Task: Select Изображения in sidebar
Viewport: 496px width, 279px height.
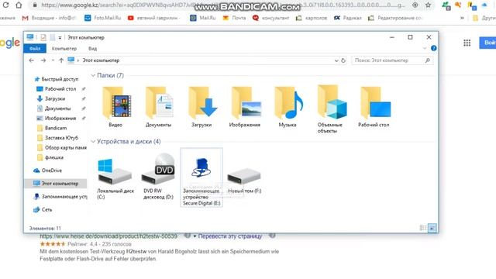Action: click(x=60, y=119)
